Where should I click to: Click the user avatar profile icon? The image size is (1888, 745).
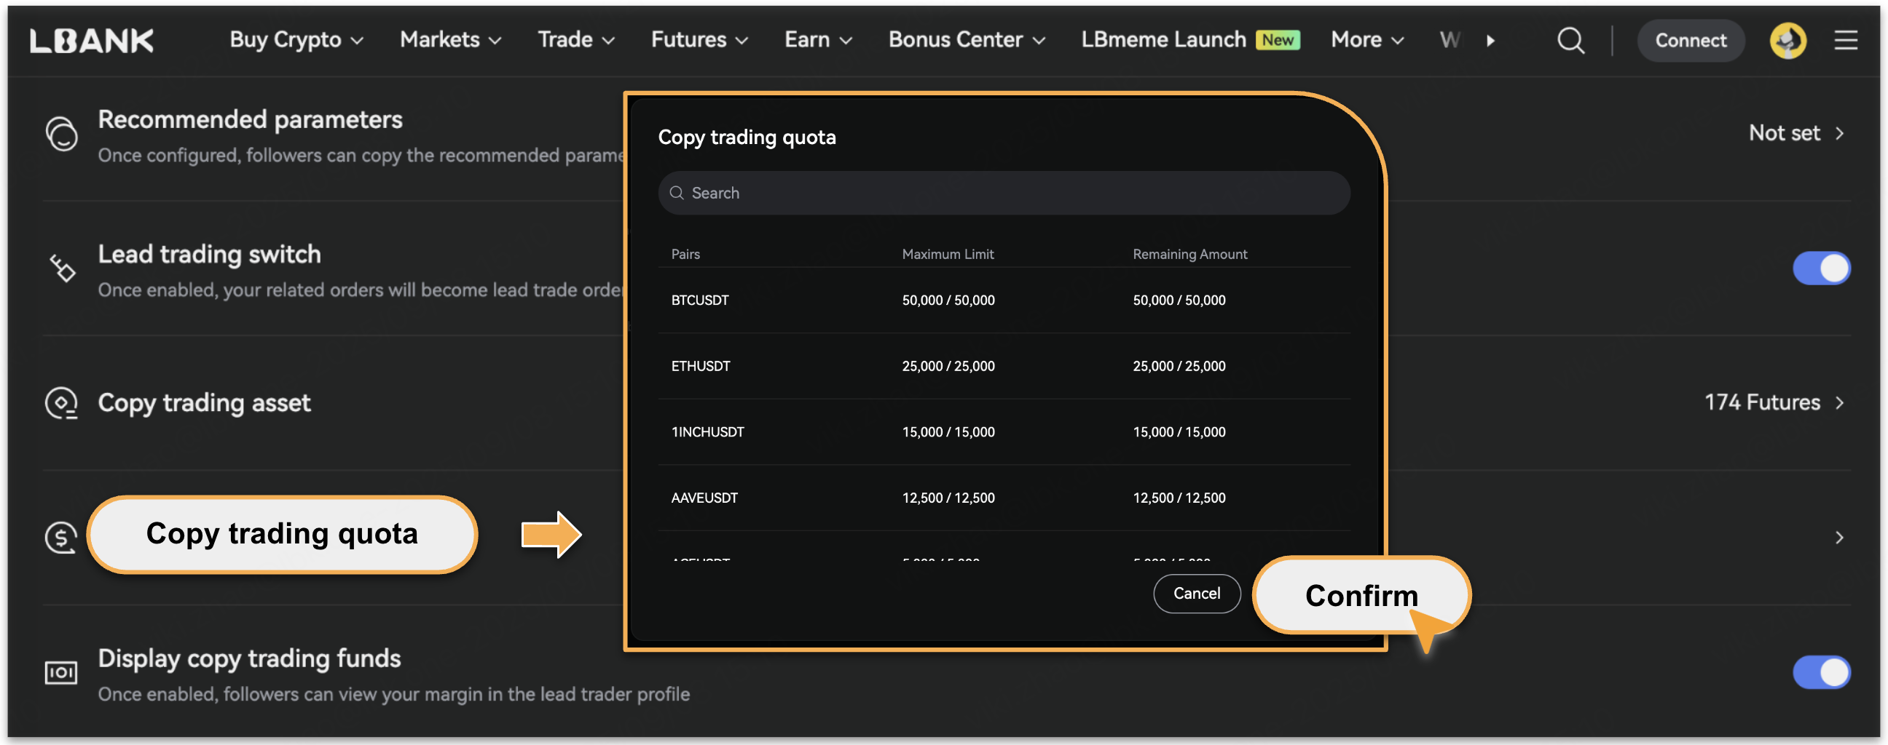(x=1787, y=40)
